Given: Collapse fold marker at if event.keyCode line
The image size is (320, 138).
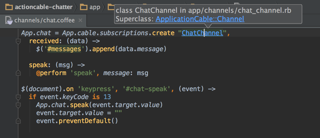Looking at the screenshot, I should coord(18,97).
